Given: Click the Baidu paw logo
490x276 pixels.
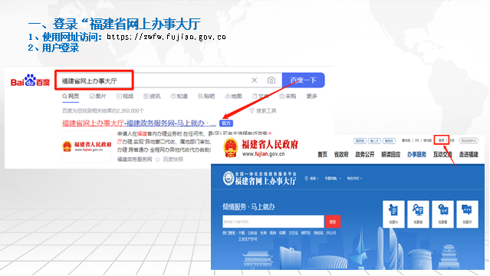Looking at the screenshot, I should click(31, 80).
